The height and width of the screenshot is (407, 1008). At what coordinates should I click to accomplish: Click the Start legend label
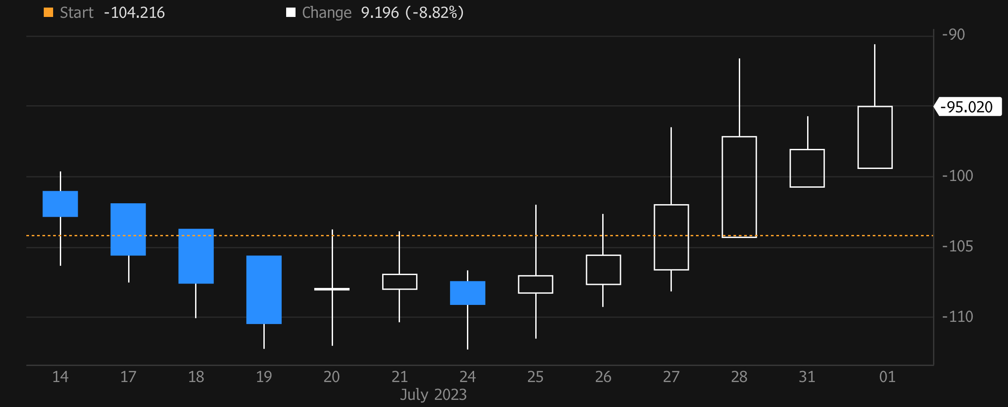coord(77,12)
